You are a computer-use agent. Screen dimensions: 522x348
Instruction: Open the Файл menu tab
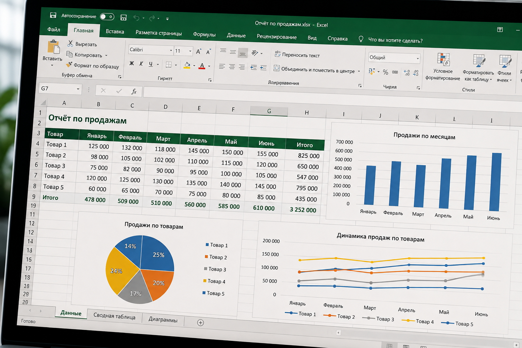pos(54,30)
